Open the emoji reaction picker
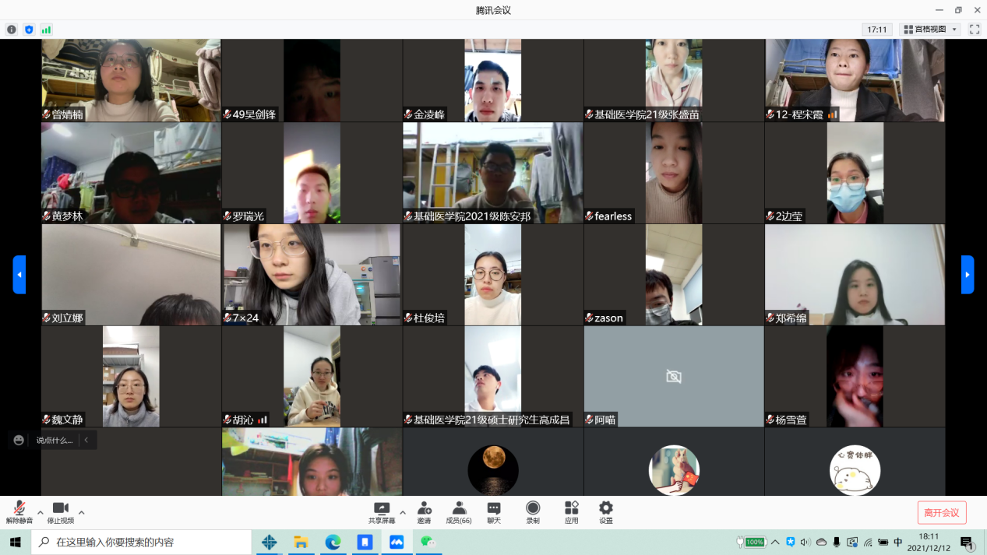The height and width of the screenshot is (555, 987). pyautogui.click(x=19, y=440)
